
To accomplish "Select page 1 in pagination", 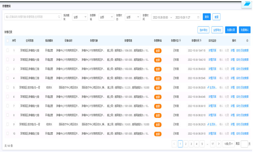I will click(x=180, y=144).
